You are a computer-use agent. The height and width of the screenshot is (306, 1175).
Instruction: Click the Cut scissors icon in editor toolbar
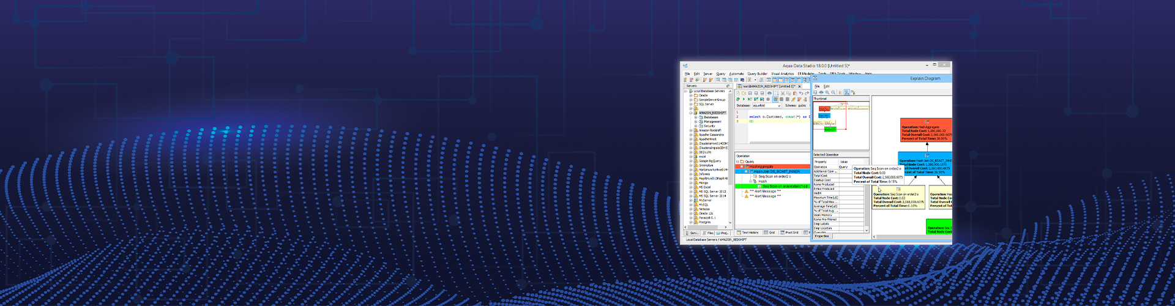(782, 93)
